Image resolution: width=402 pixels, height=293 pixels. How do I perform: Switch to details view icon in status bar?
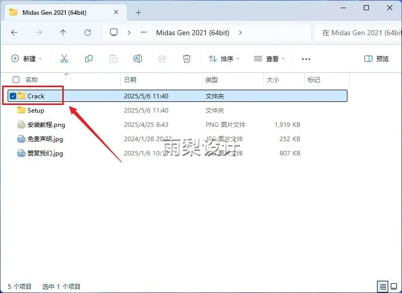(x=383, y=286)
